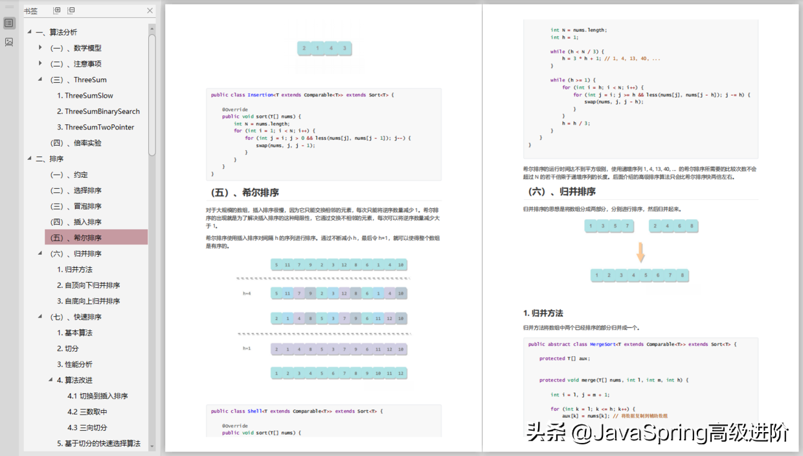The image size is (803, 456).
Task: Go to bookmark 一、算法分析
Action: tap(56, 32)
